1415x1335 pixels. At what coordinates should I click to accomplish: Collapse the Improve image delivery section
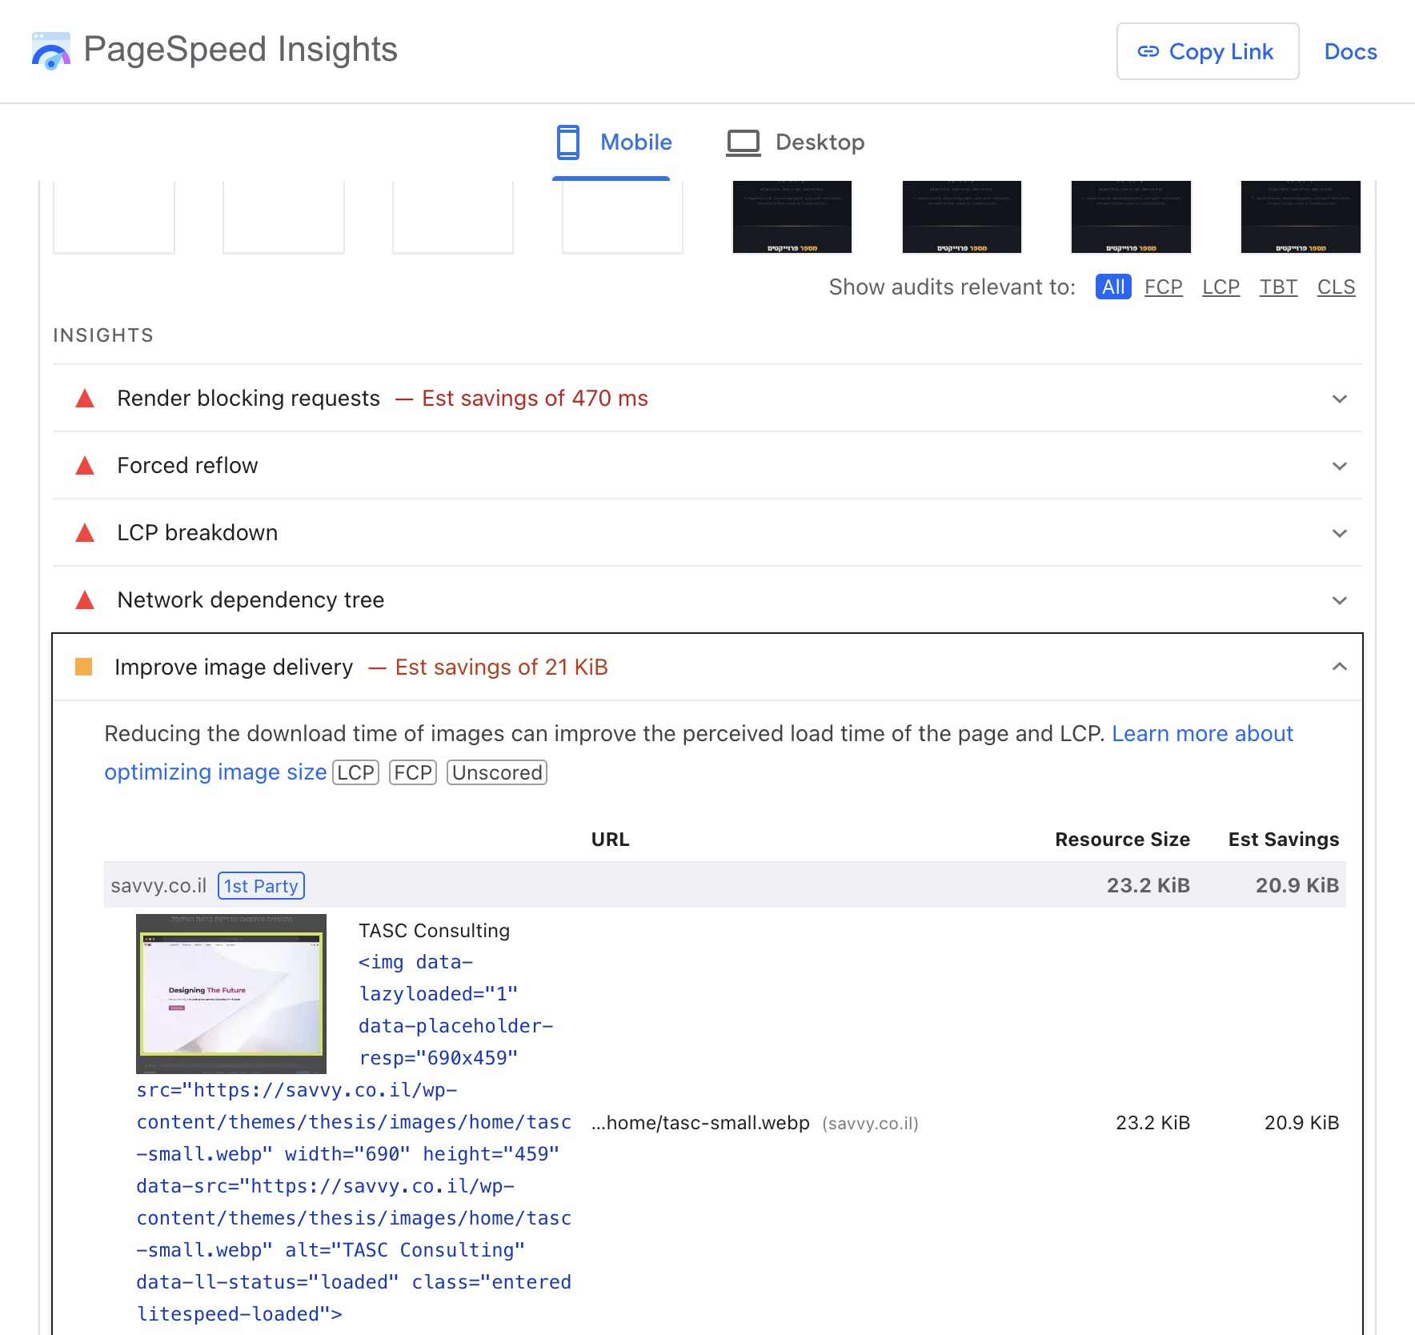[x=1339, y=667]
